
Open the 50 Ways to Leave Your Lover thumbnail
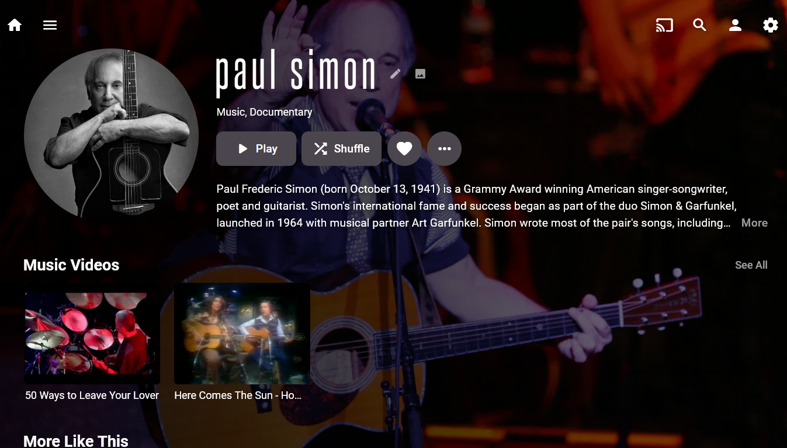coord(92,334)
